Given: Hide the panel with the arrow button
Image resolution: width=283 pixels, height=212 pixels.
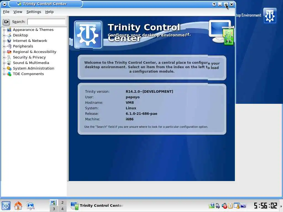Looking at the screenshot, I should point(281,206).
